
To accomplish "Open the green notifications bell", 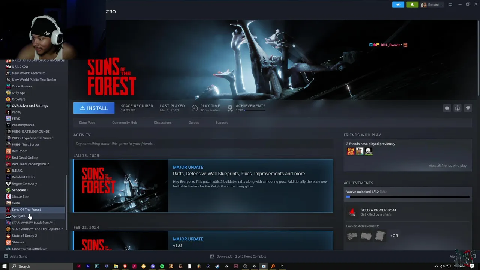I will point(412,4).
